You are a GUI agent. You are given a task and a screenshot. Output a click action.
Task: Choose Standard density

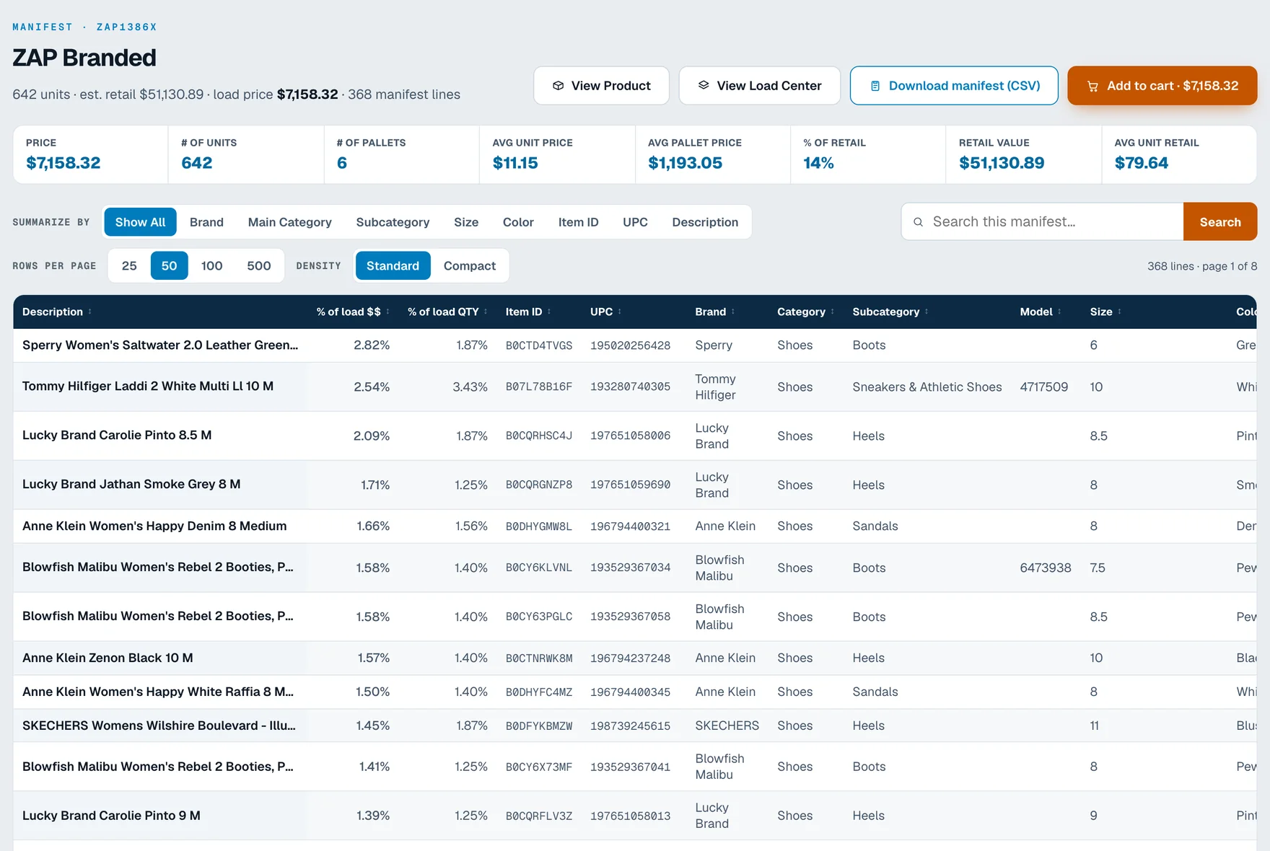point(393,266)
